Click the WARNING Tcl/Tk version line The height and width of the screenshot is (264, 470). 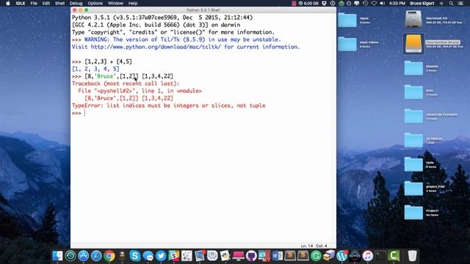pyautogui.click(x=183, y=40)
